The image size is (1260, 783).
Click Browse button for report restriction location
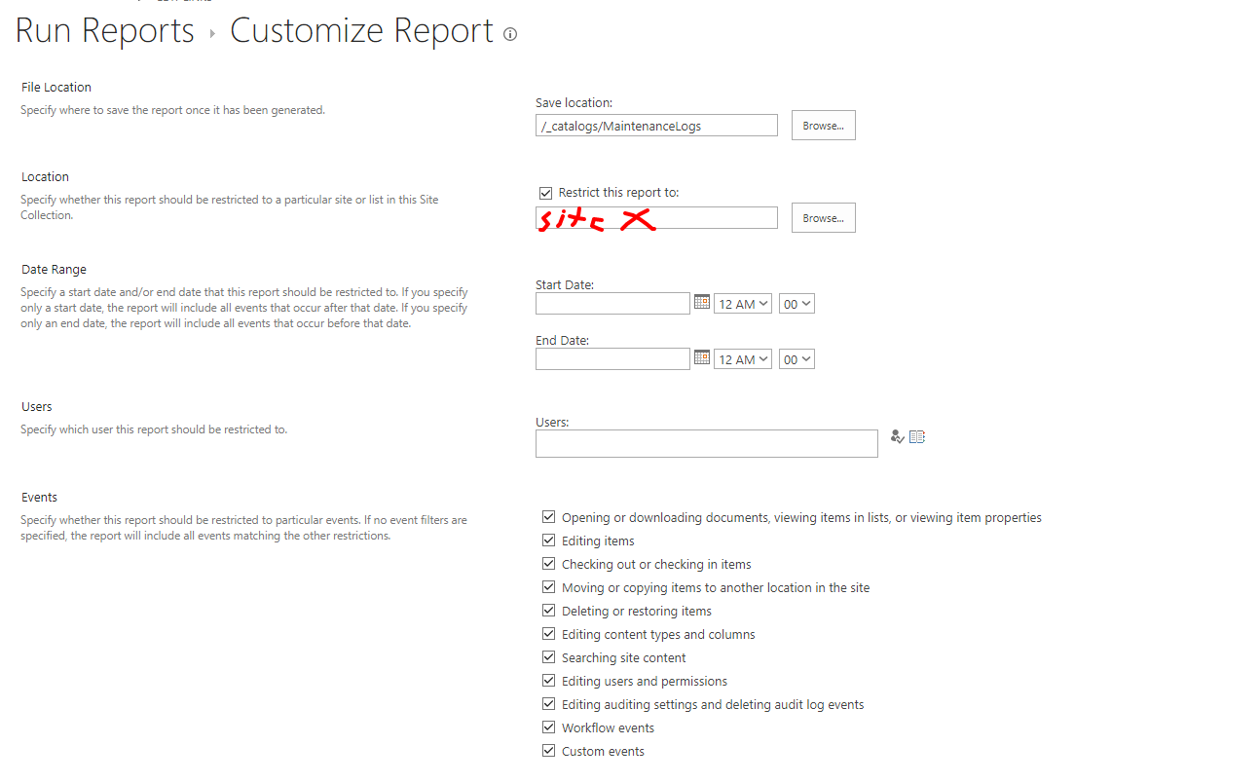(824, 218)
